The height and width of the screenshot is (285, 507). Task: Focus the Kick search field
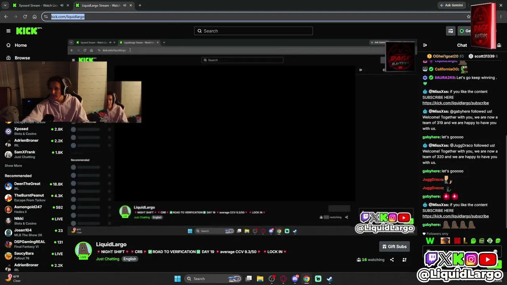coord(253,31)
